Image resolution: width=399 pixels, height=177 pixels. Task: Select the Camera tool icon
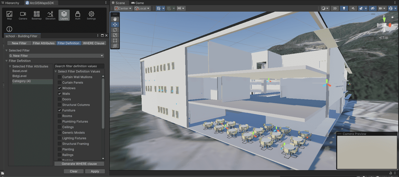[23, 15]
